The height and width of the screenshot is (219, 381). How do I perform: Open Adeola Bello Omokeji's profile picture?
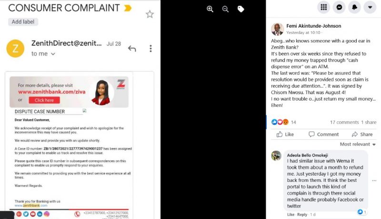point(276,156)
